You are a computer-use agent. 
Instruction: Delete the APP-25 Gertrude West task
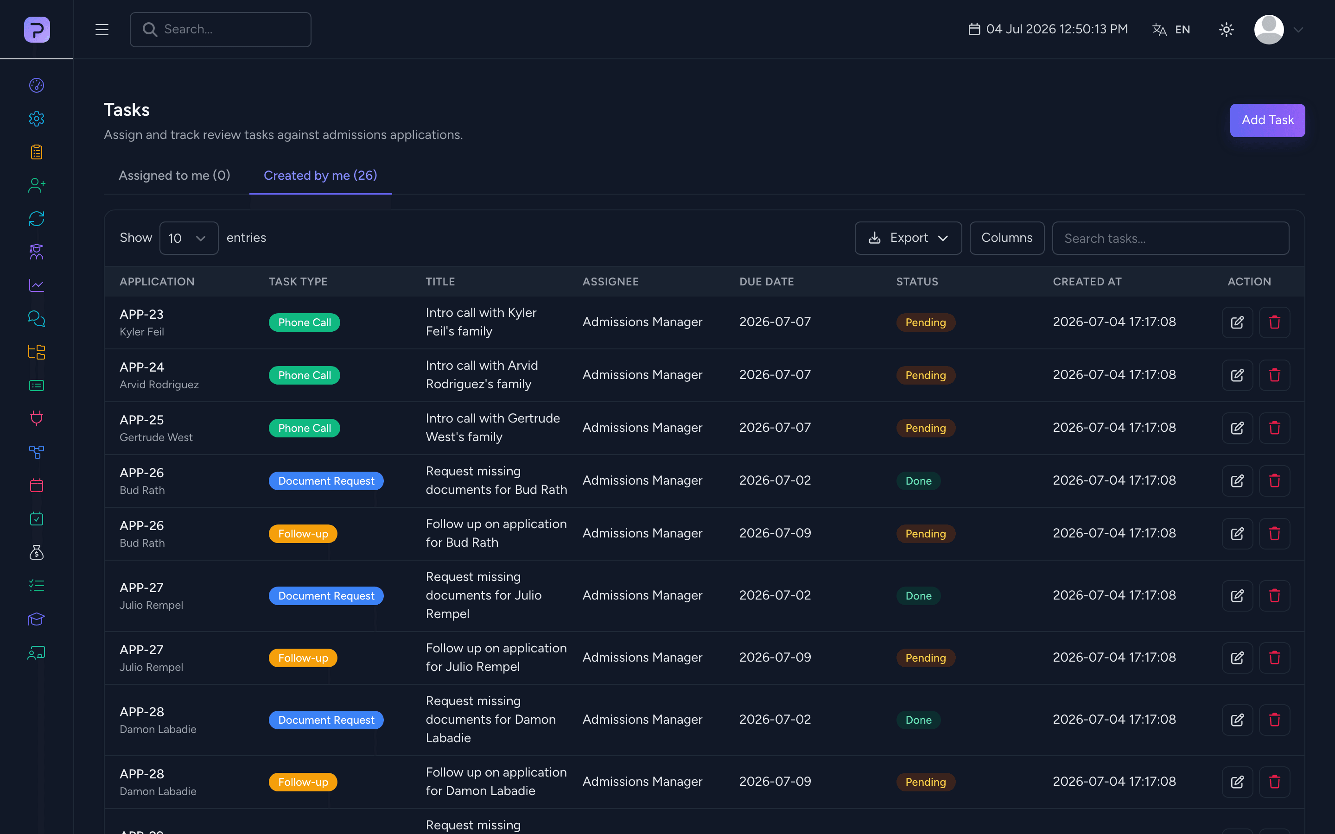click(x=1274, y=428)
